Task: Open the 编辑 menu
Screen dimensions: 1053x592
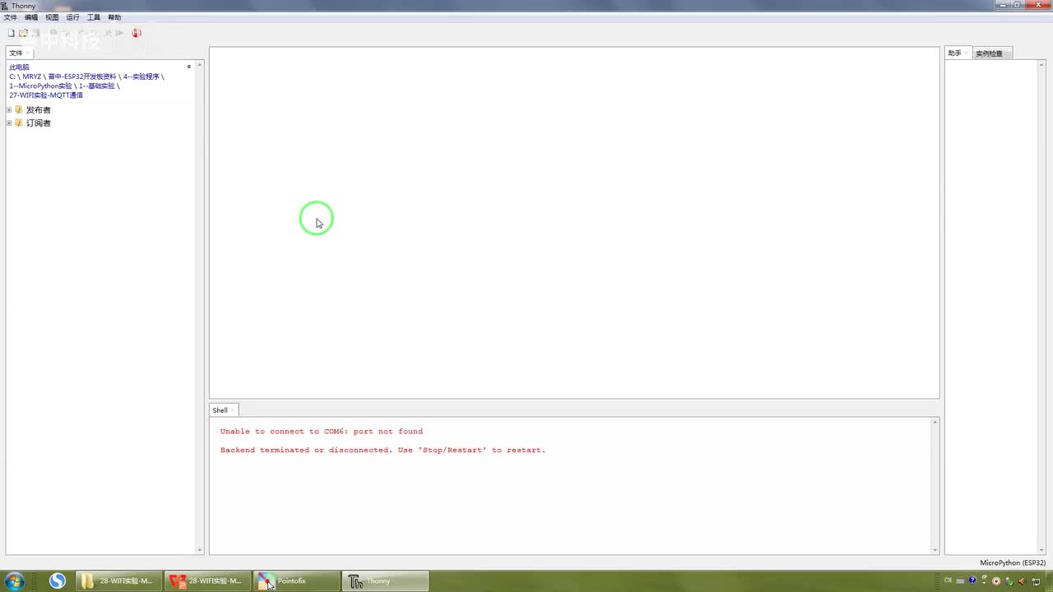Action: [31, 17]
